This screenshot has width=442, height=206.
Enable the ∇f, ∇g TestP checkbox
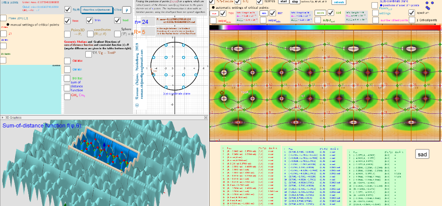click(88, 54)
